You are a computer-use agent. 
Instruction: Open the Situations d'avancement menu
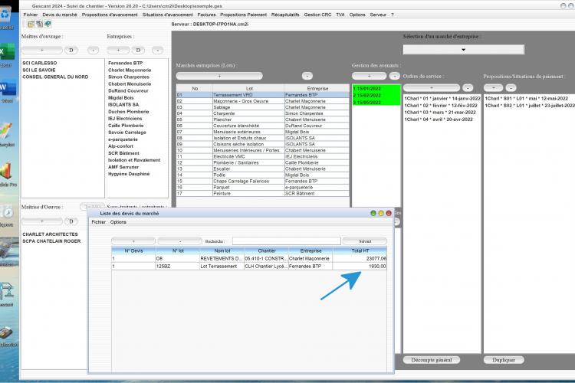(168, 15)
